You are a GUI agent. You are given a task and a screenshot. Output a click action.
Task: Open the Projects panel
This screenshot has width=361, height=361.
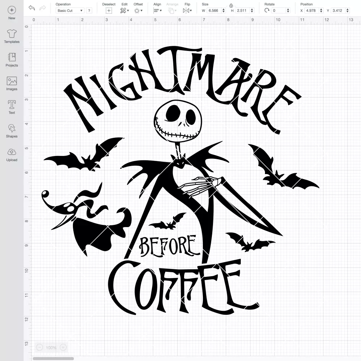click(x=12, y=60)
